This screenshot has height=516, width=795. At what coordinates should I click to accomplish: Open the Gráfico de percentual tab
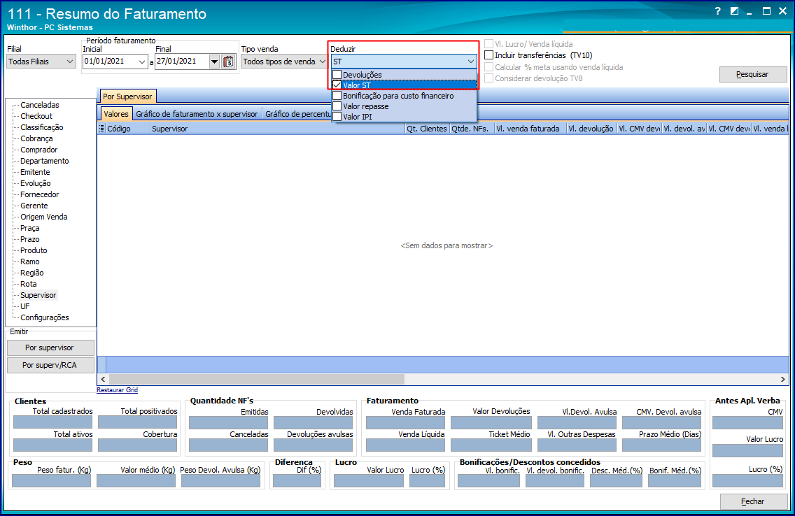click(298, 114)
